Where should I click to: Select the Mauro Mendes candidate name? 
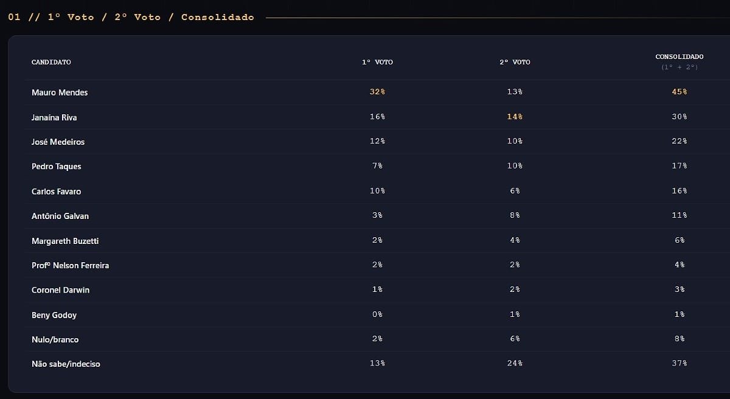60,92
